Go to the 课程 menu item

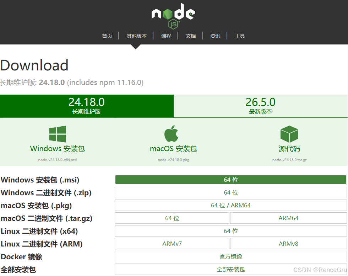pos(166,36)
